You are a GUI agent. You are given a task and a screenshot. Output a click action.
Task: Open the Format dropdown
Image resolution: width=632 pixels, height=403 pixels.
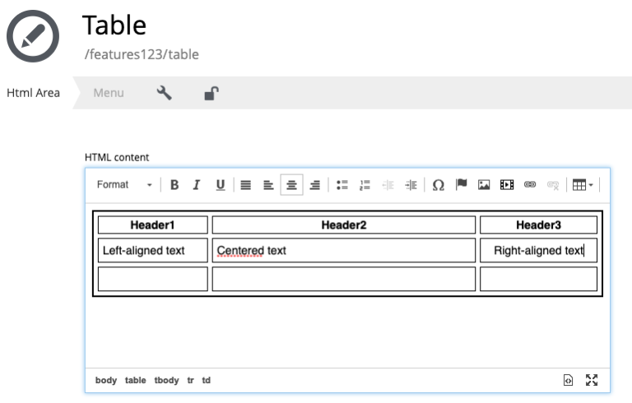(x=124, y=185)
